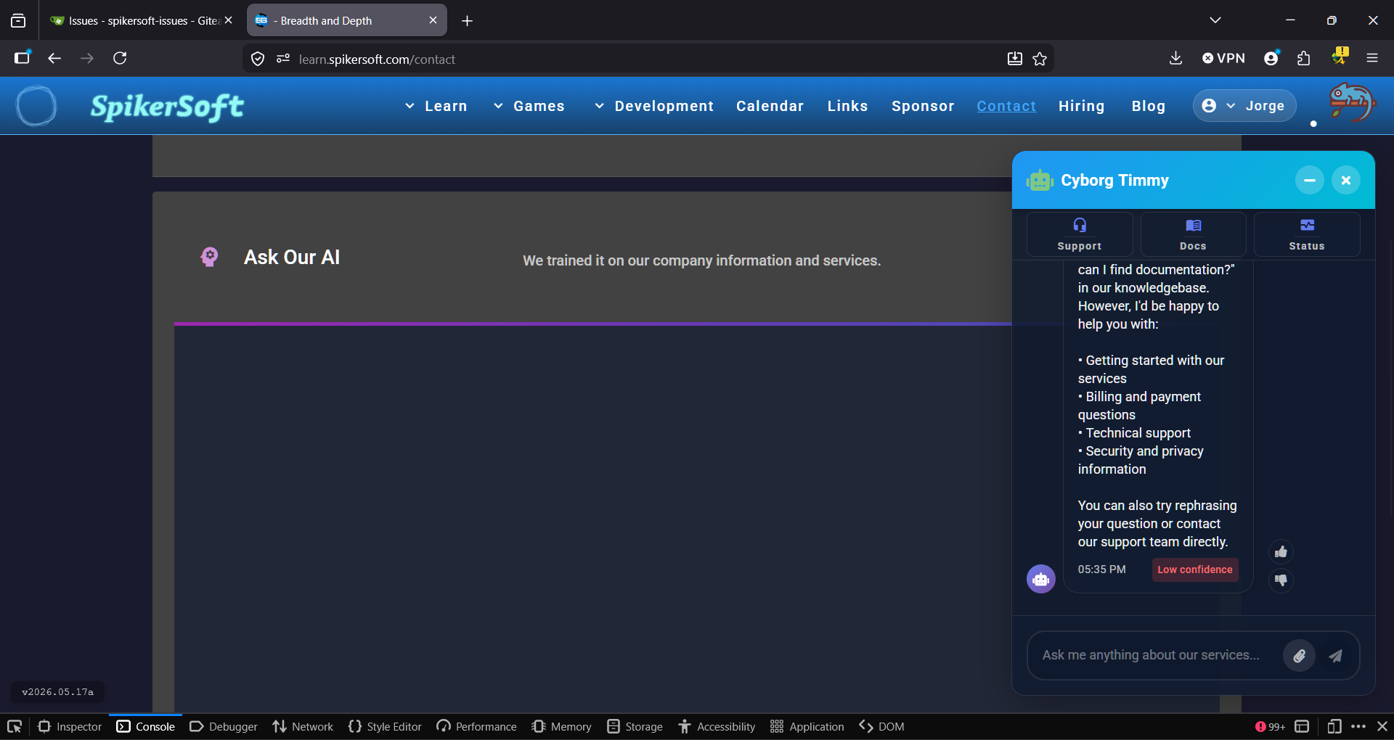1394x740 pixels.
Task: Close the Cyborg Timmy chat widget
Action: pos(1346,180)
